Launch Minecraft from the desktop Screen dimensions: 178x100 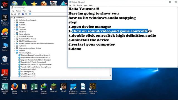coord(54,88)
